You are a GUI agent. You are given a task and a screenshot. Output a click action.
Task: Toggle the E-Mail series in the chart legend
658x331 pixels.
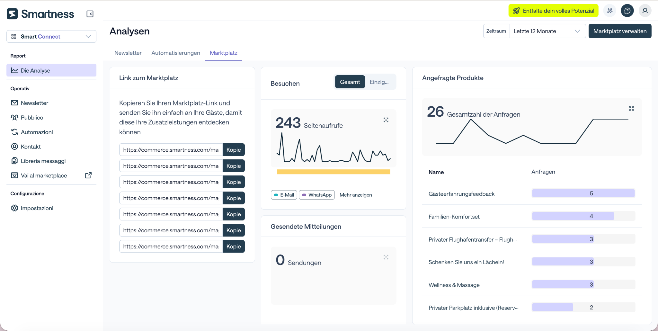[284, 195]
